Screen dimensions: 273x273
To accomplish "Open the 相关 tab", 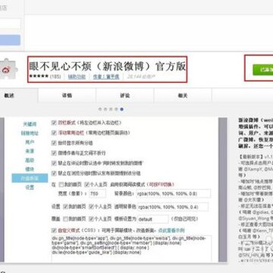I will click(x=183, y=96).
